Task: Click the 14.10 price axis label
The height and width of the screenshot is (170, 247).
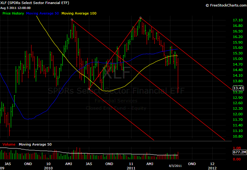Action: click(238, 75)
